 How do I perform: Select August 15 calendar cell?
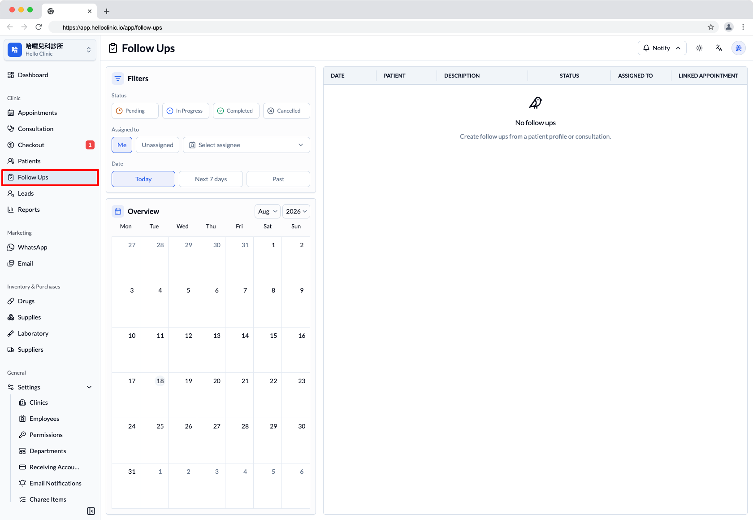point(268,350)
